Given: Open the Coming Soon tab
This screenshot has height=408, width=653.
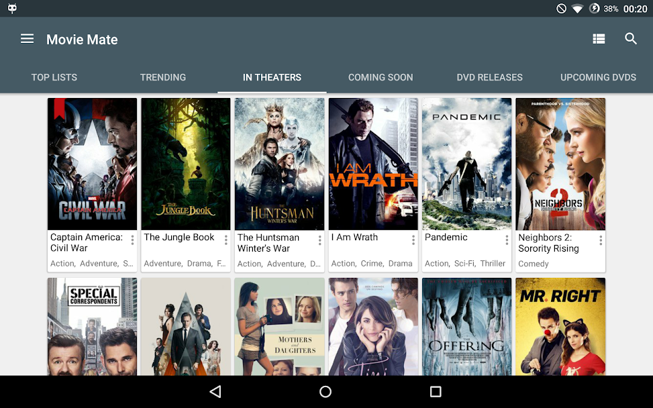Looking at the screenshot, I should [x=381, y=77].
